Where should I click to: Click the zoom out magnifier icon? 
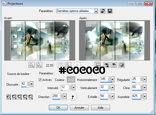[x=32, y=65]
